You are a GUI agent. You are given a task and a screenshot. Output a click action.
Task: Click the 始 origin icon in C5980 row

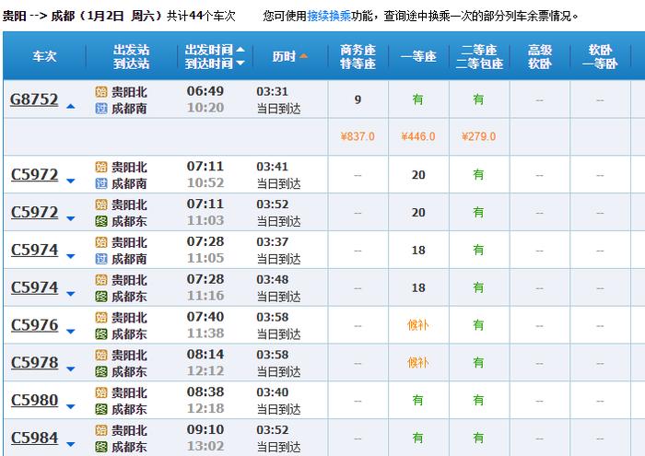coord(101,392)
